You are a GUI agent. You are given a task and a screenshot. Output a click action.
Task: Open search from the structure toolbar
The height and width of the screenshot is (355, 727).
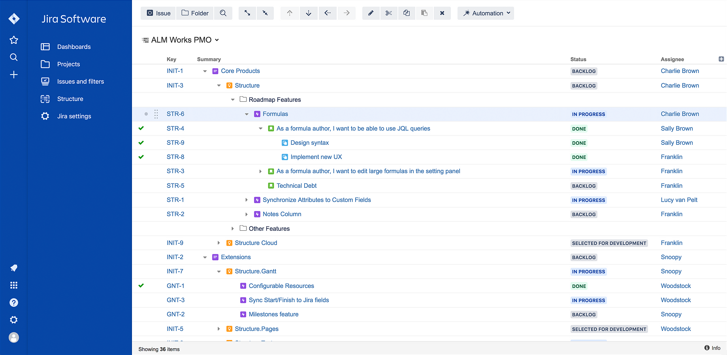(223, 13)
